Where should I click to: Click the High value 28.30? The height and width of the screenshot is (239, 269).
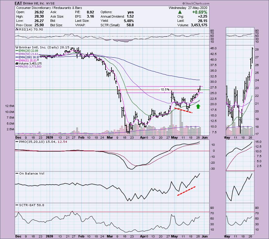click(39, 16)
